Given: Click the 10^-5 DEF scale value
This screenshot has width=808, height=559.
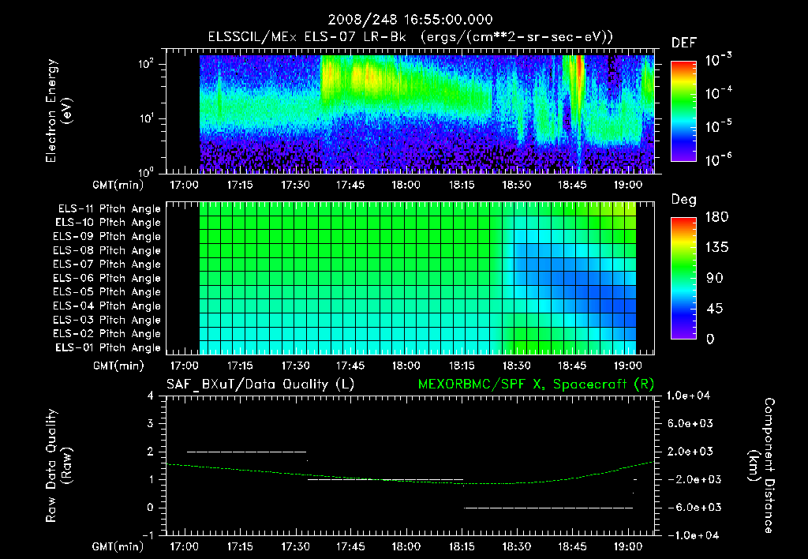Looking at the screenshot, I should coord(718,126).
